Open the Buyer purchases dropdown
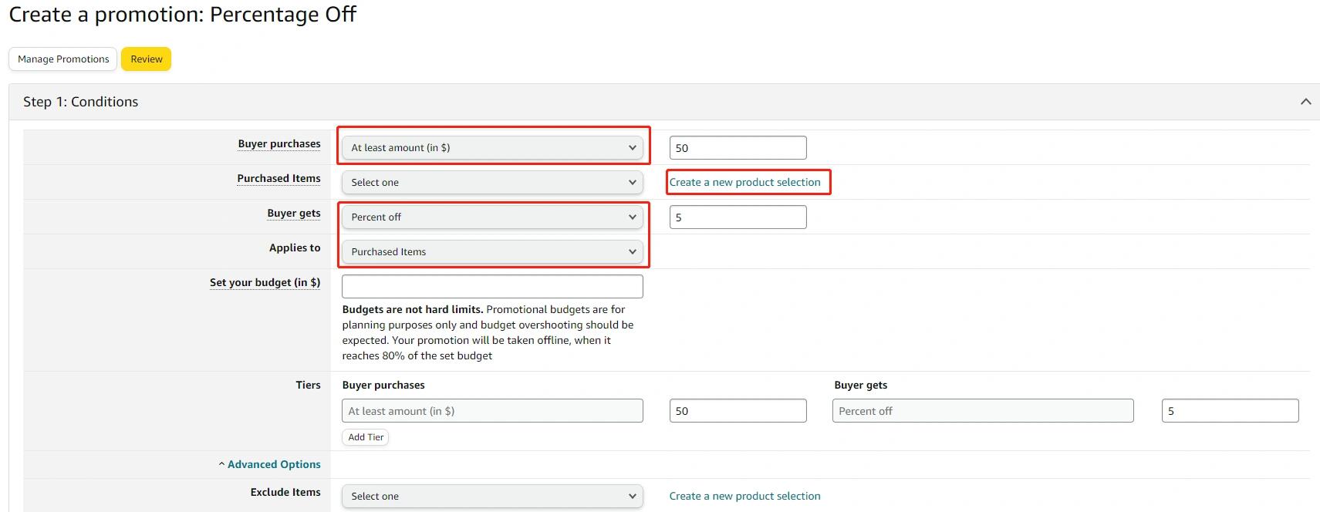The width and height of the screenshot is (1320, 512). coord(492,147)
